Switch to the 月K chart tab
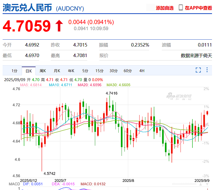 (57, 71)
